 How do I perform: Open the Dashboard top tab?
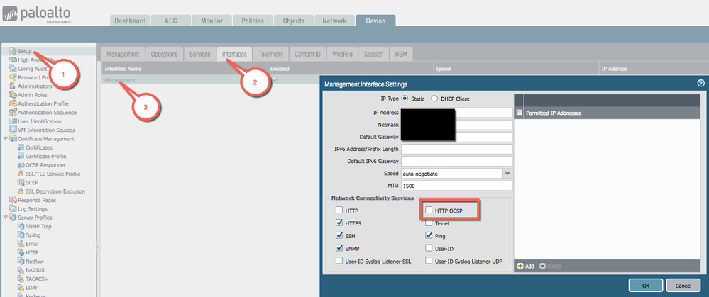coord(130,21)
